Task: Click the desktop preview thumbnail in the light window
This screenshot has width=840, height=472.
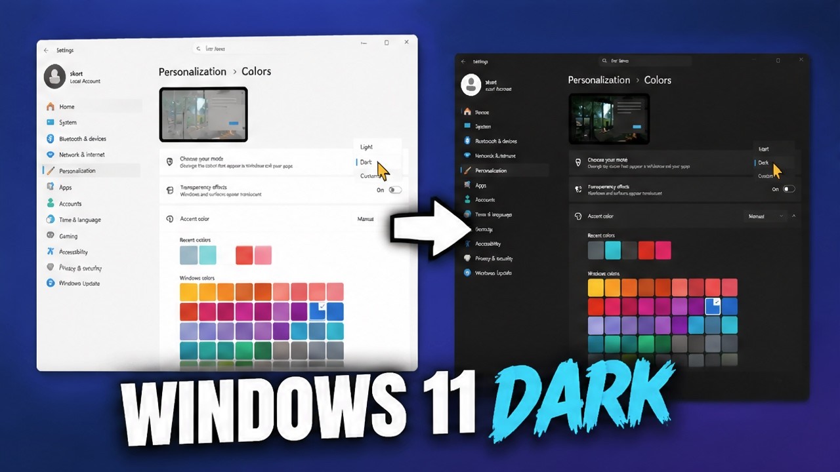Action: (203, 114)
